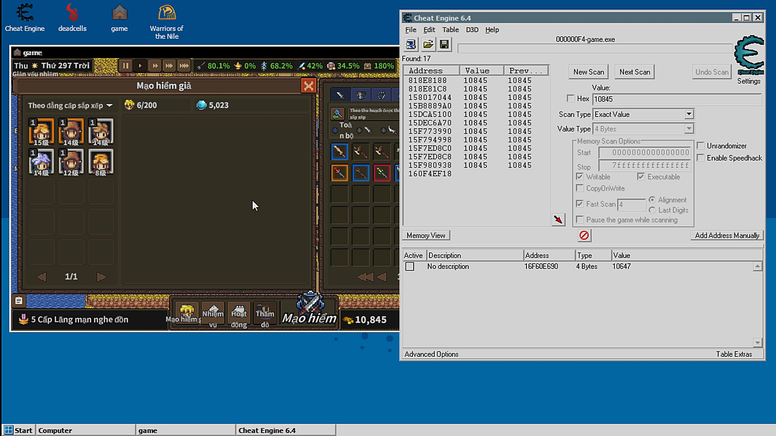Open the D3D menu

472,29
